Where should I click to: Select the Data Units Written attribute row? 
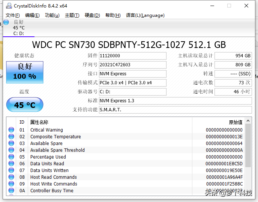click(126, 170)
